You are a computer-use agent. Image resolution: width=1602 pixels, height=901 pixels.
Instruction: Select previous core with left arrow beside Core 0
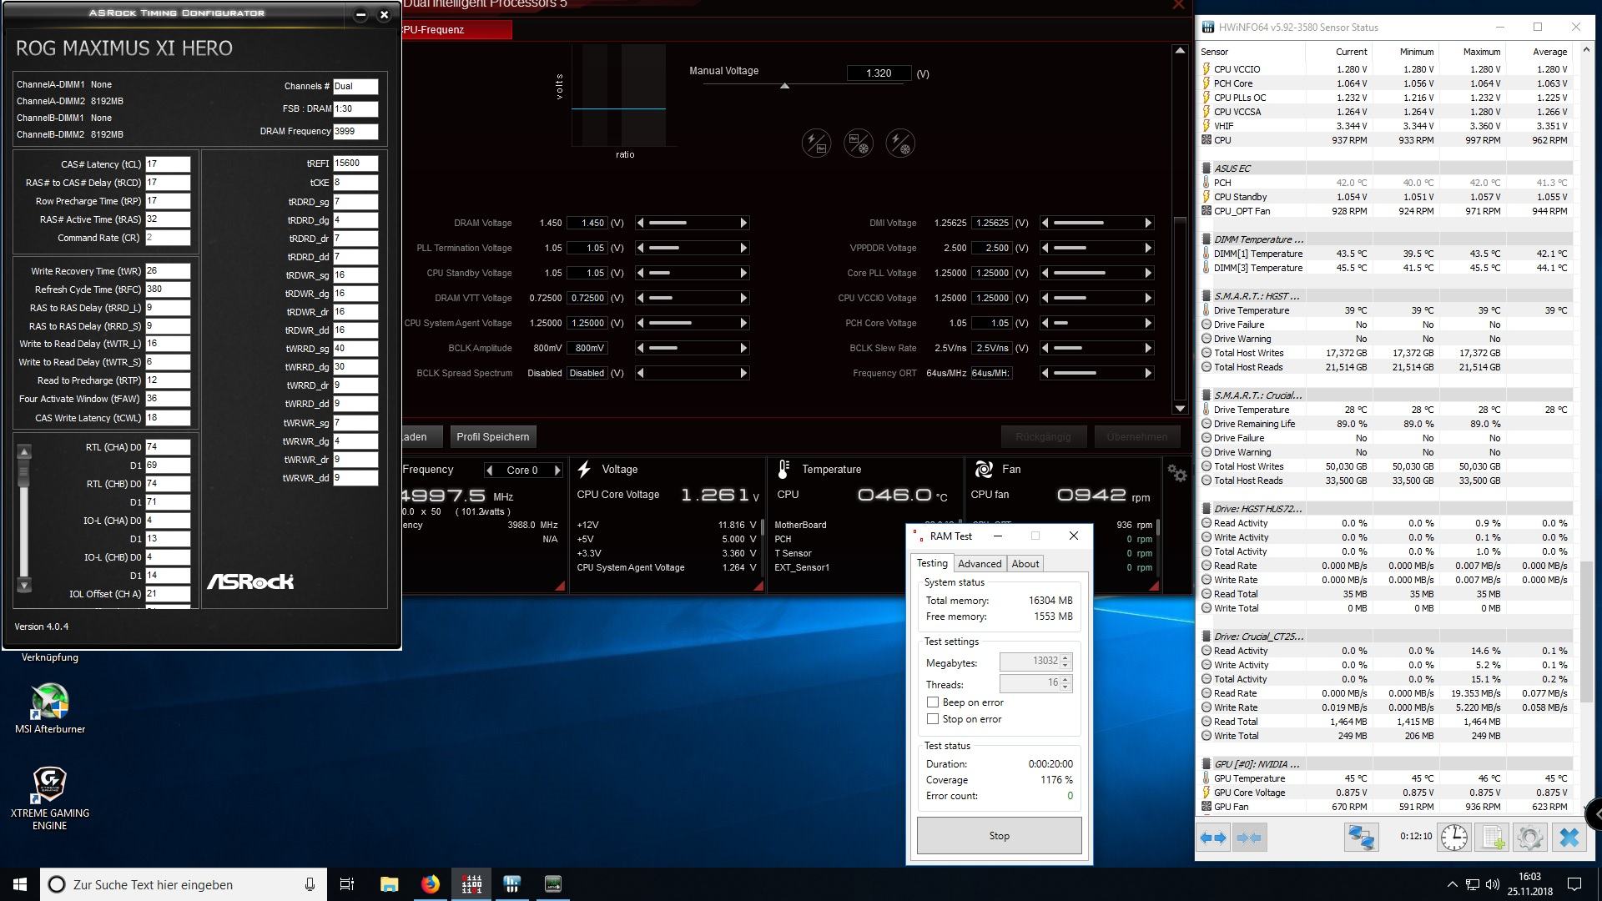click(x=490, y=471)
